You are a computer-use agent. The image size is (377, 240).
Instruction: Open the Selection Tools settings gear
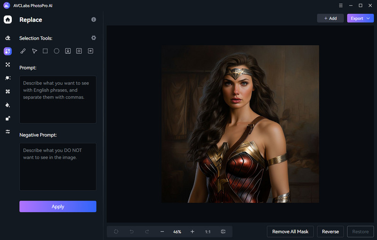[x=93, y=38]
